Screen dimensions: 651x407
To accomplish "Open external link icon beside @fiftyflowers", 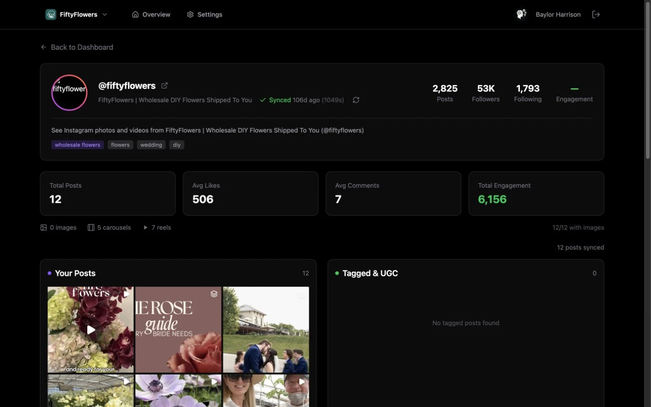I will [x=164, y=85].
